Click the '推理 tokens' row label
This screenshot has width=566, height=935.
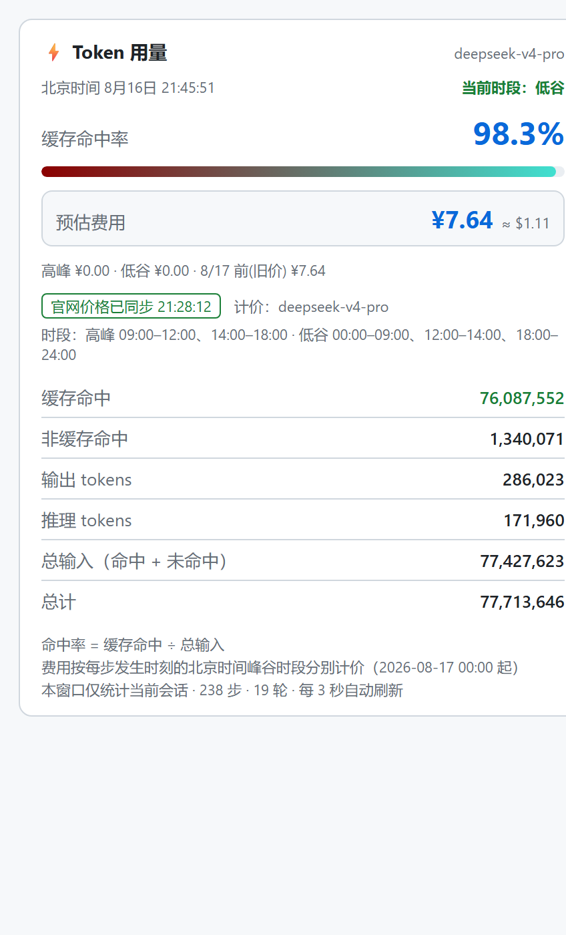[87, 521]
